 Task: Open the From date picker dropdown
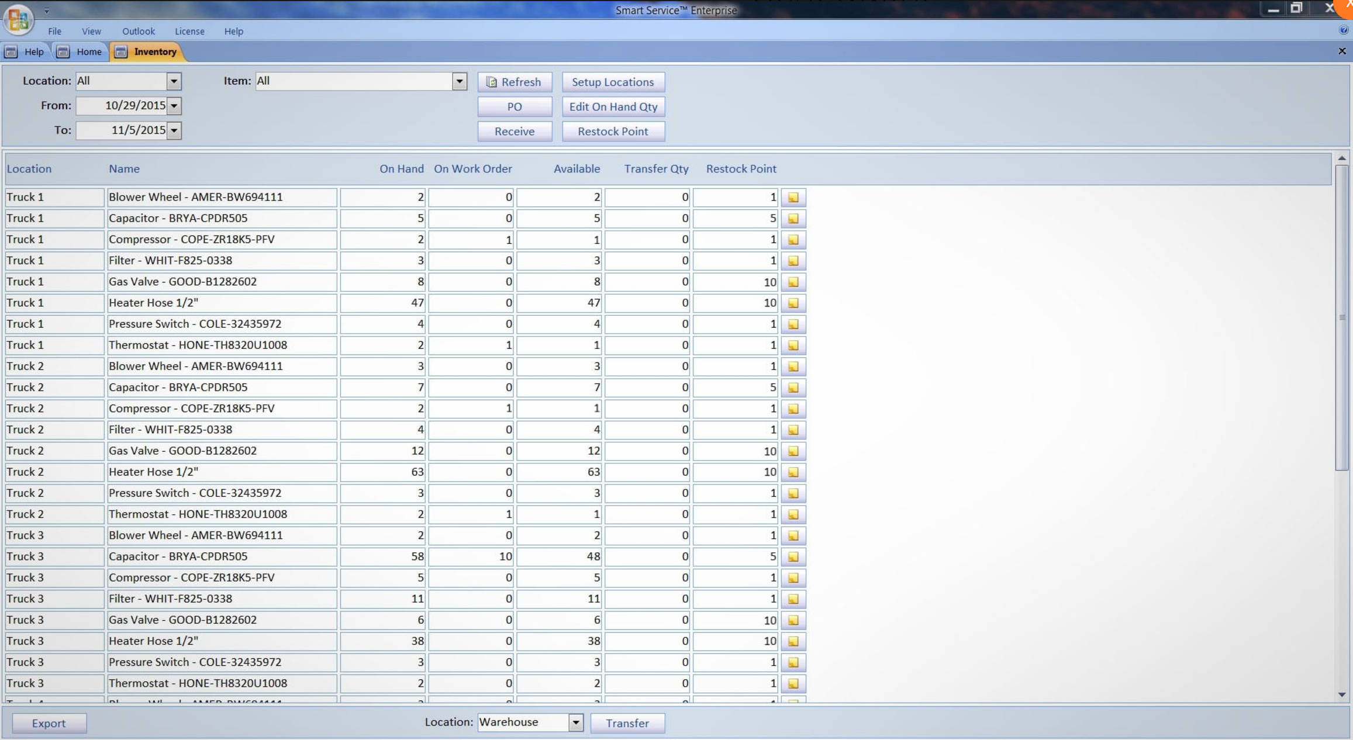(x=174, y=106)
